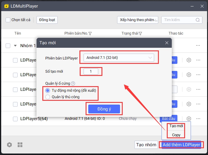Minimize the LDMultiPlayer window
The image size is (208, 155).
pyautogui.click(x=192, y=6)
